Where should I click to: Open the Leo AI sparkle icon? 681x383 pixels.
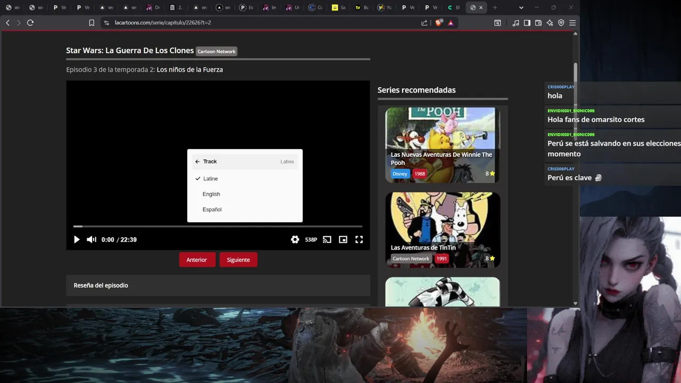(550, 23)
